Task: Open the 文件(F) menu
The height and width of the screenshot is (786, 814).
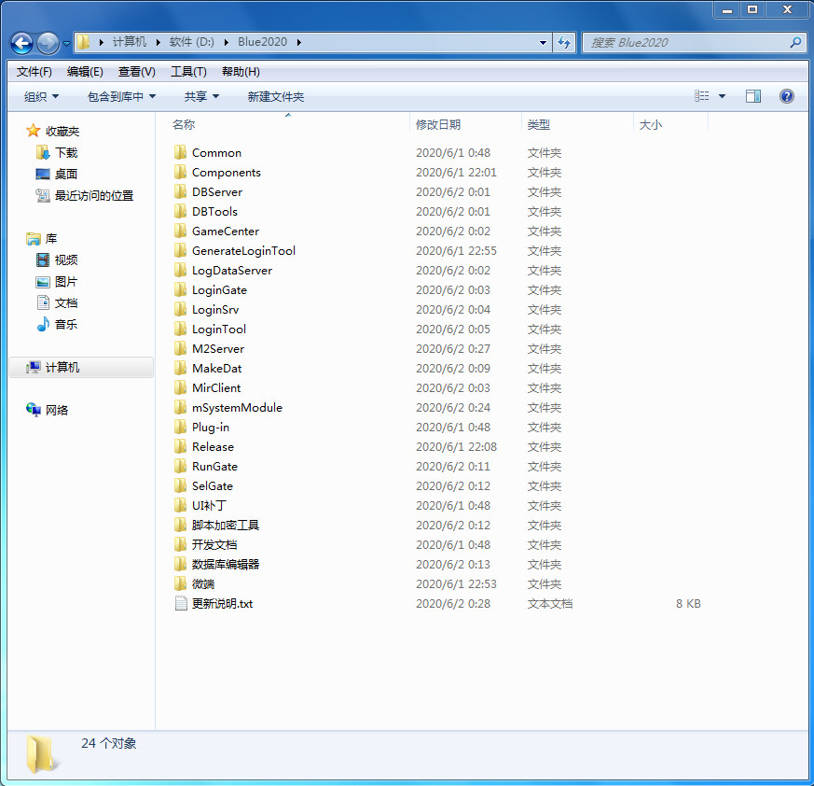Action: click(x=34, y=72)
